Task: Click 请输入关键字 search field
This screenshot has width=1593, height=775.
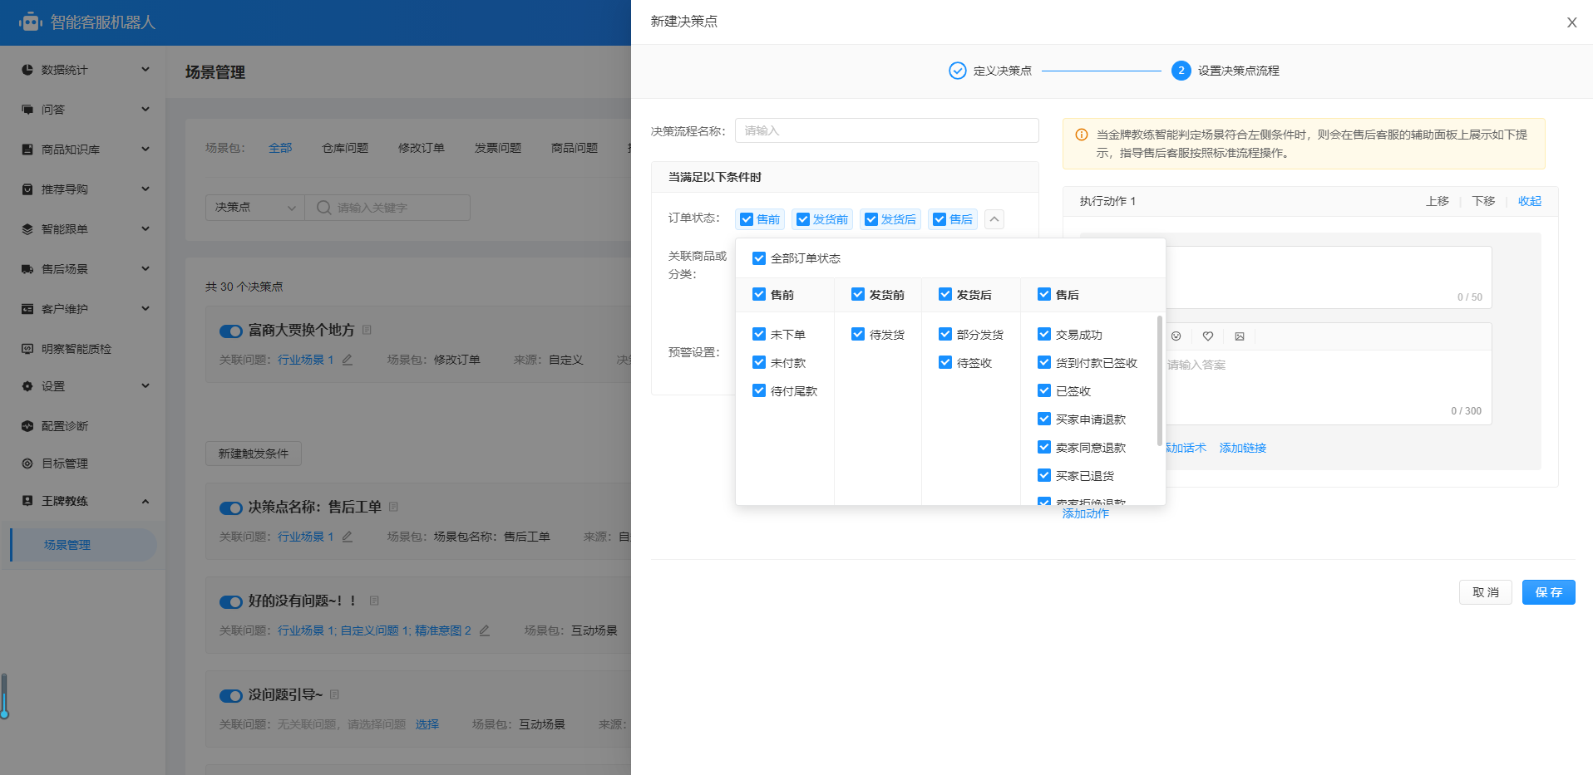Action: [x=387, y=208]
